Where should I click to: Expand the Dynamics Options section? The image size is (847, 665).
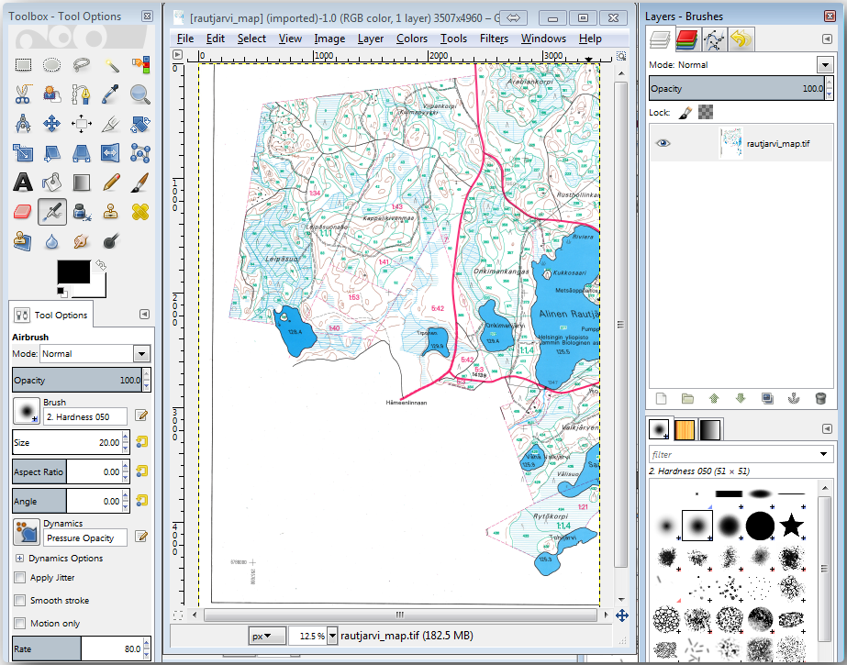(18, 558)
